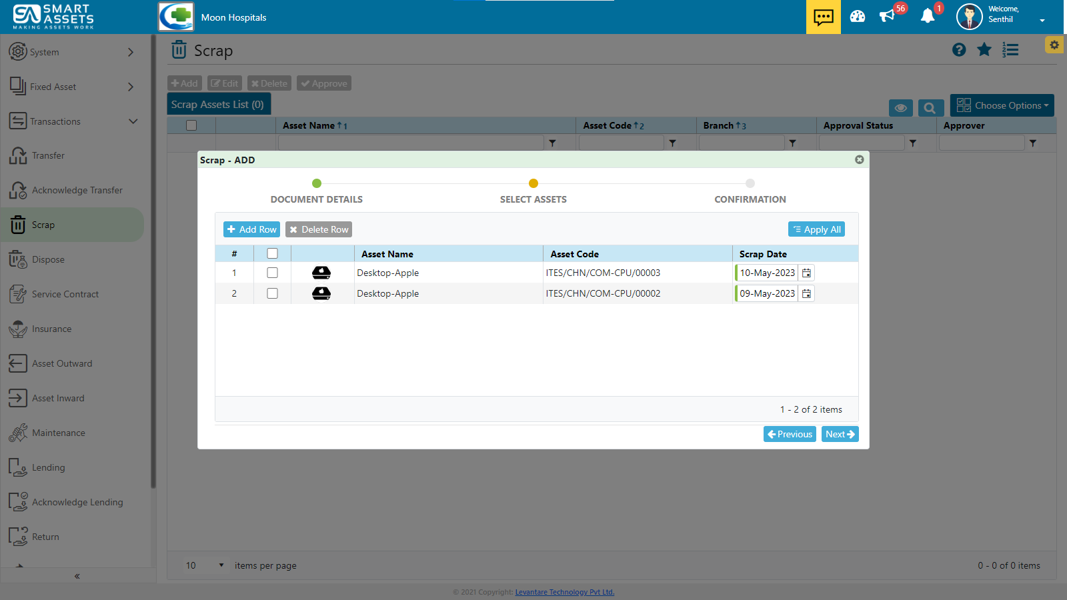Check the checkbox for row 2 Desktop-Apple
1067x600 pixels.
[272, 293]
